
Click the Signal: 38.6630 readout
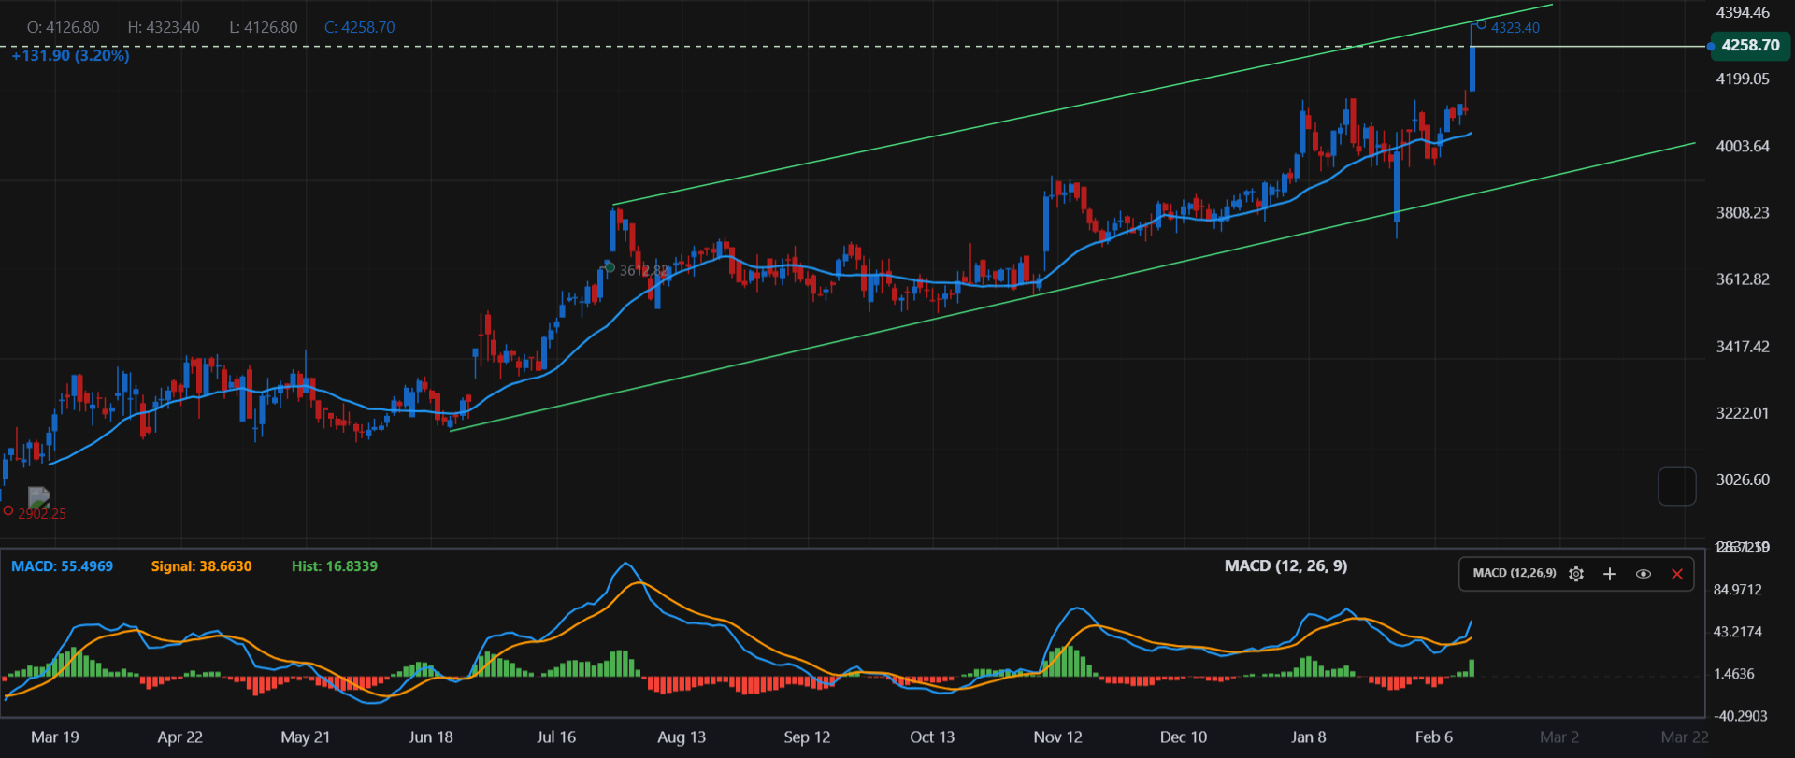pyautogui.click(x=201, y=566)
